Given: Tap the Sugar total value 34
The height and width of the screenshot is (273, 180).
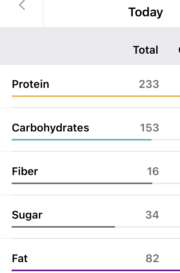Looking at the screenshot, I should (152, 215).
